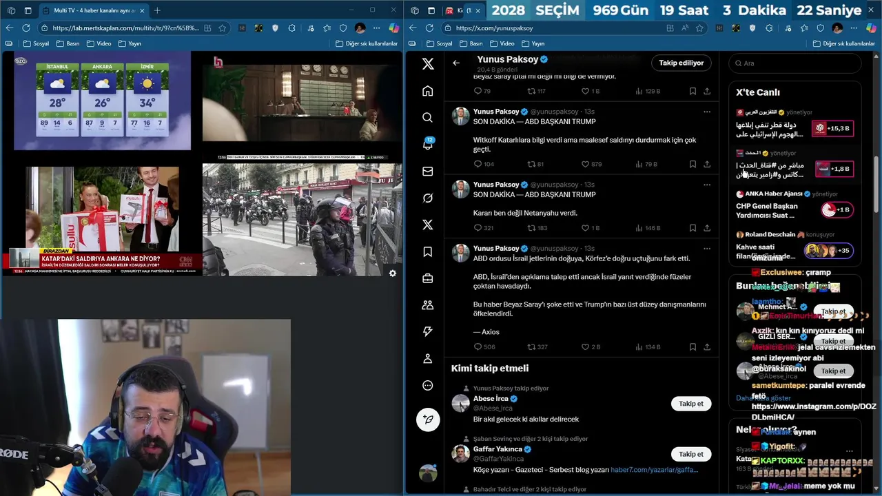
Task: Close the Multi TV tab
Action: coord(142,10)
